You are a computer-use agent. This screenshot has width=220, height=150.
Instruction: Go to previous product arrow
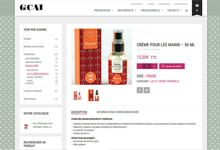tap(140, 32)
